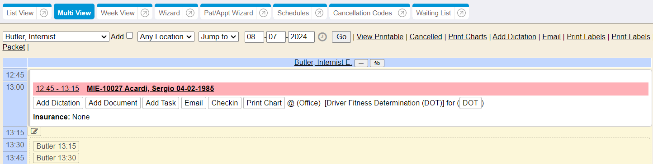Viewport: 653px width, 164px height.
Task: Open Pat/Appt Wizard pop-out icon
Action: 263,13
